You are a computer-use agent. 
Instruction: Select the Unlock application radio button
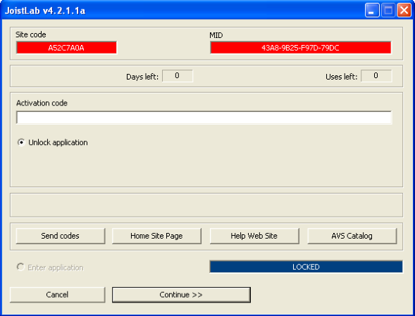point(21,142)
